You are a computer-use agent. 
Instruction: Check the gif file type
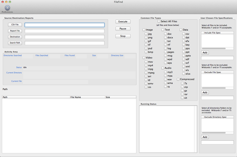click(x=146, y=41)
